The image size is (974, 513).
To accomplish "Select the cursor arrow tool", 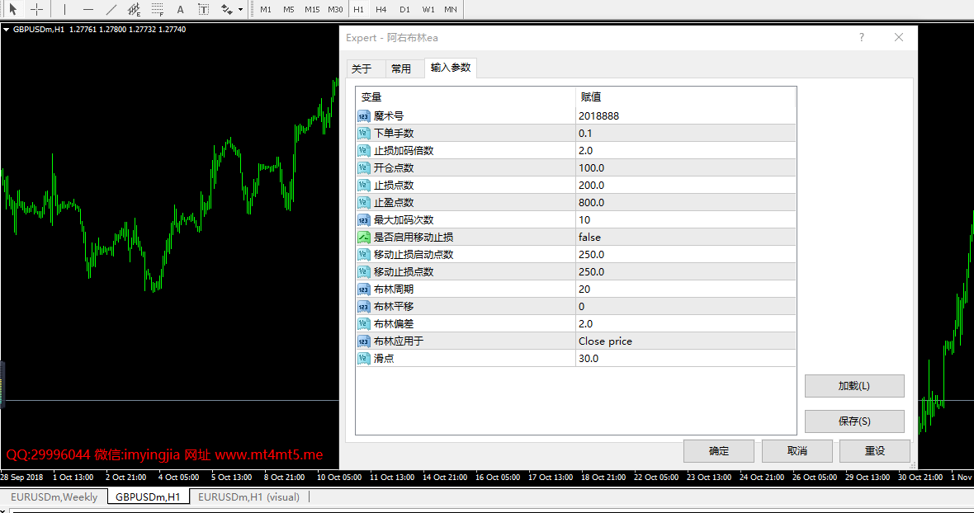I will coord(13,9).
